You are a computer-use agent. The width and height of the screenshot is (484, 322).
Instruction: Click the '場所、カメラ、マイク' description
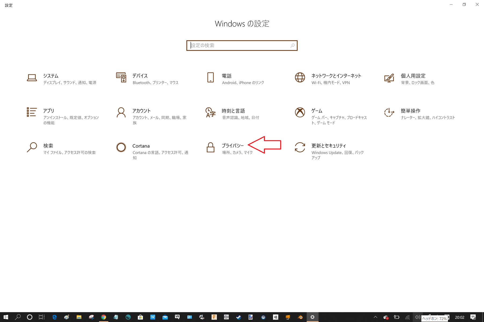[237, 152]
